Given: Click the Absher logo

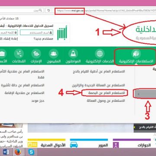Looking at the screenshot, I should [62, 33].
